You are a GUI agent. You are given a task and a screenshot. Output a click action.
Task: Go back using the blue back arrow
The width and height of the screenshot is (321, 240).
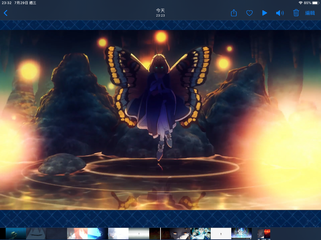[6, 13]
